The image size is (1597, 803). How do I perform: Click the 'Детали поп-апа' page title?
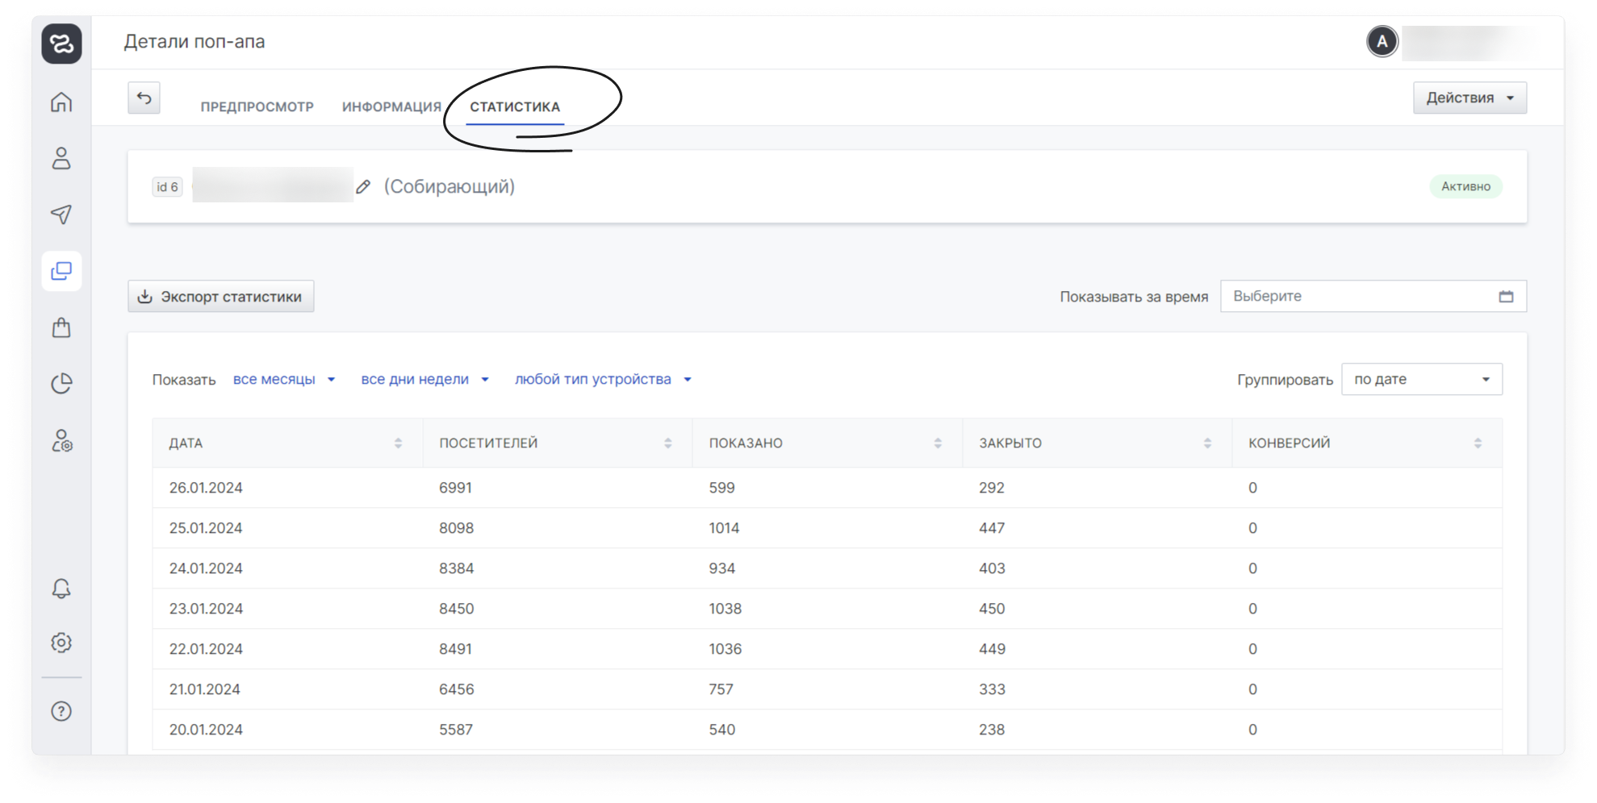pyautogui.click(x=194, y=42)
